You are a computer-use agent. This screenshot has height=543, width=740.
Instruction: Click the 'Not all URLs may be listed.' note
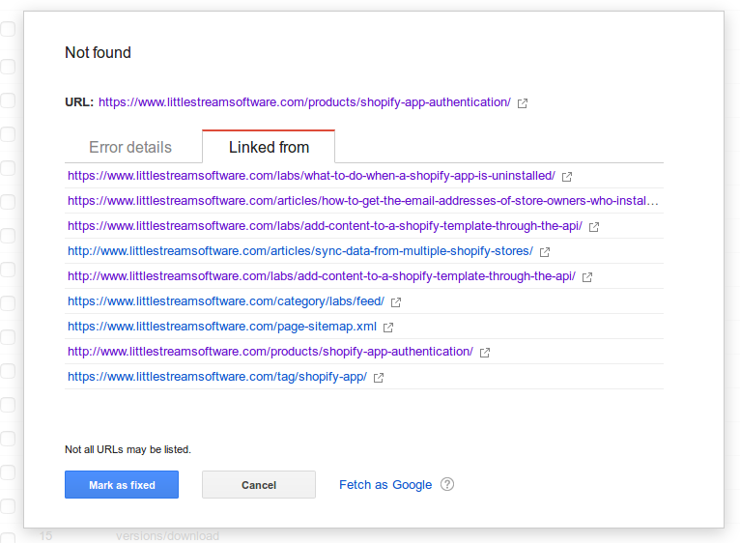(x=128, y=449)
